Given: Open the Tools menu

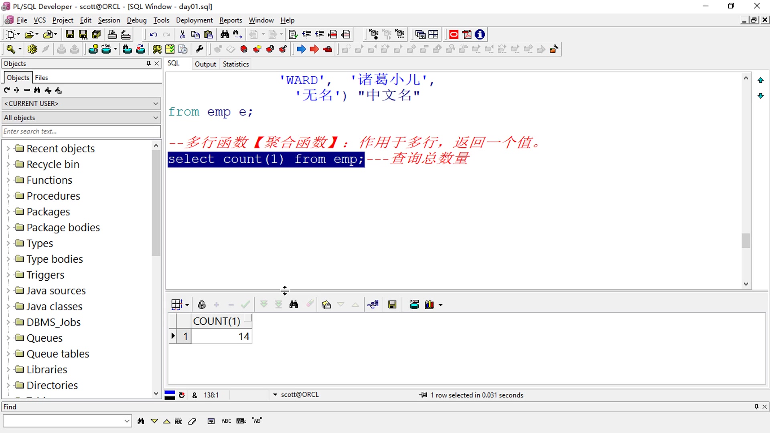Looking at the screenshot, I should tap(161, 20).
